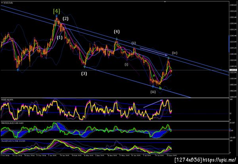
Task: Select the (i) sub-wave label
Action: [126, 64]
